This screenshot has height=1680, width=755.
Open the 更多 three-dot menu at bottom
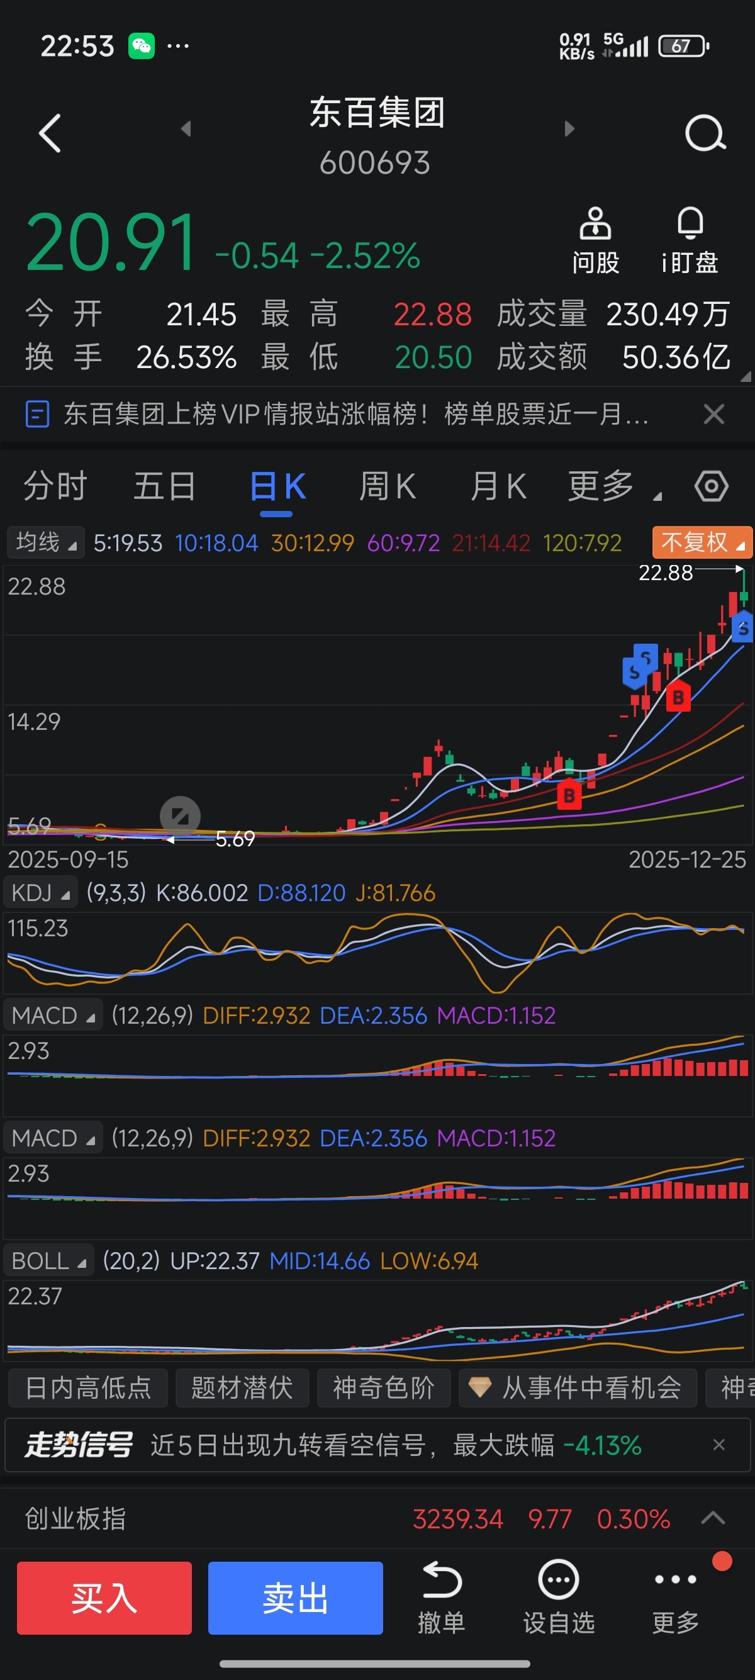pyautogui.click(x=676, y=1597)
